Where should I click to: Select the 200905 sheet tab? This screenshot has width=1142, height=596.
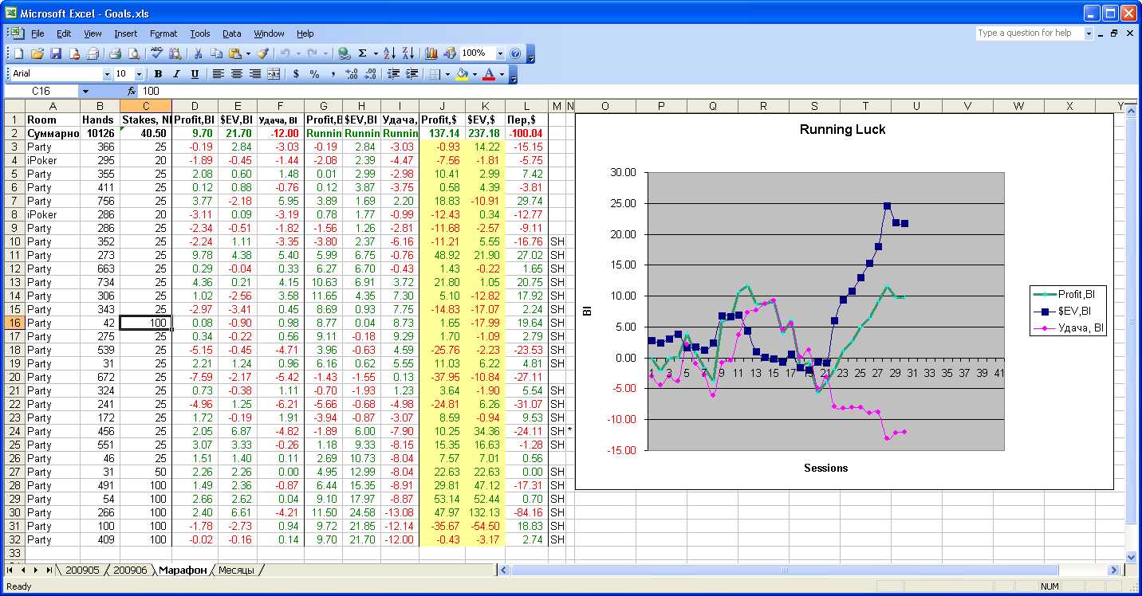(x=82, y=570)
